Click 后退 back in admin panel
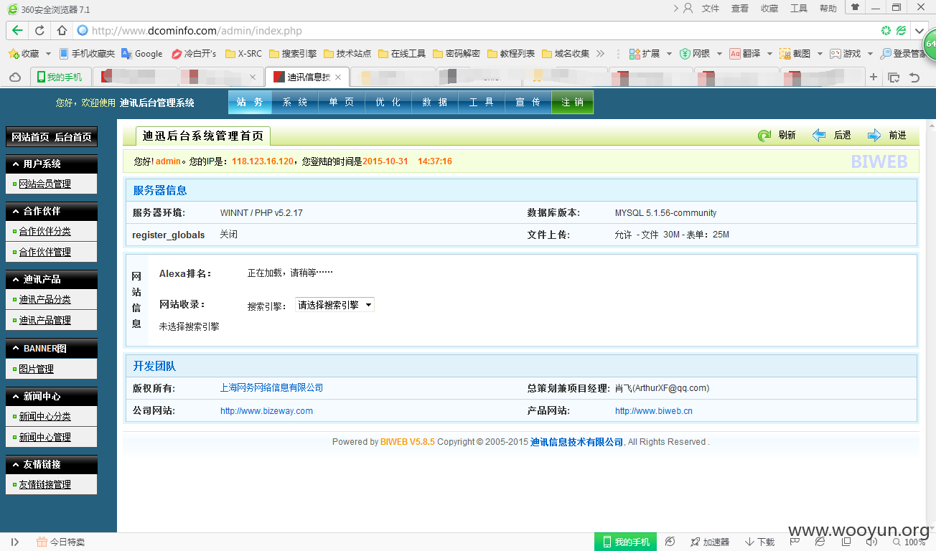Image resolution: width=936 pixels, height=551 pixels. click(832, 135)
